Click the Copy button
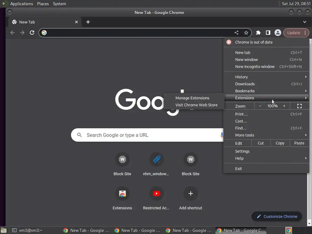This screenshot has width=312, height=234. (280, 143)
